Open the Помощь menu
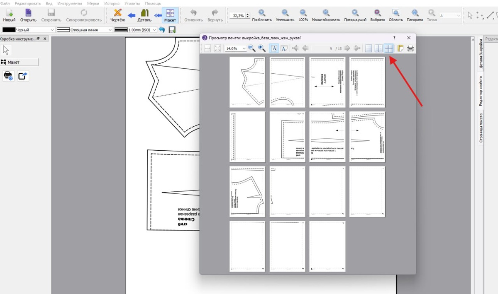Viewport: 498px width, 294px height. pos(153,3)
